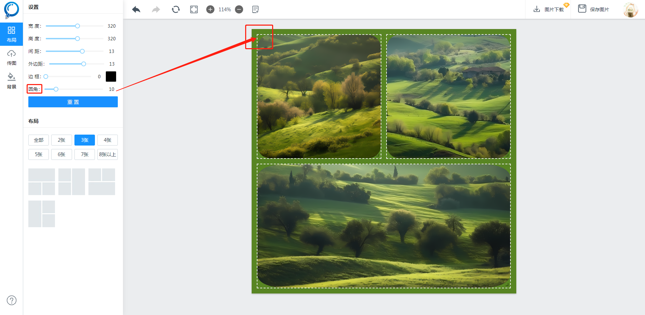Click the 114% zoom level text
645x315 pixels.
click(225, 10)
